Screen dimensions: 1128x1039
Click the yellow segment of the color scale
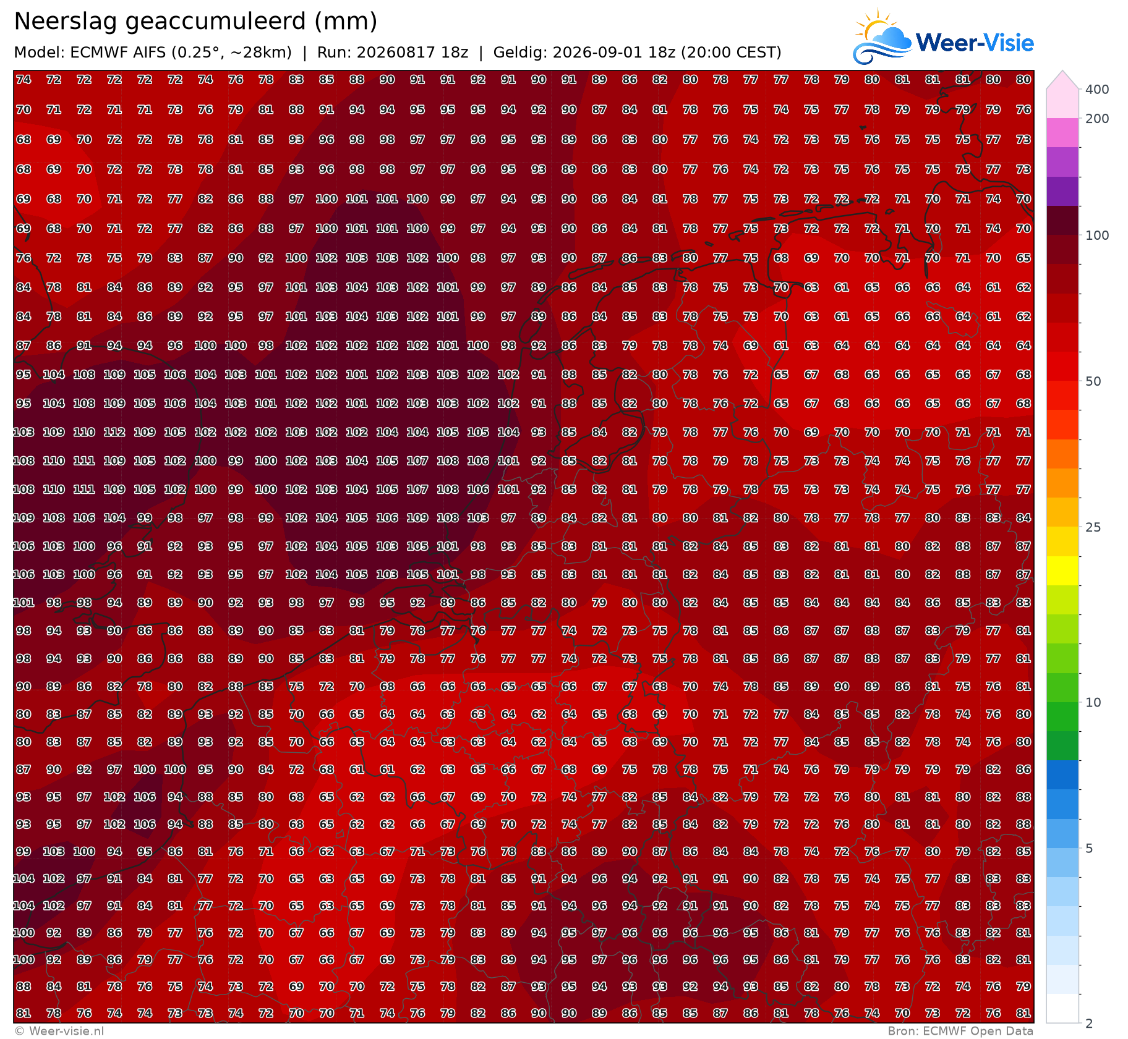tap(1062, 570)
